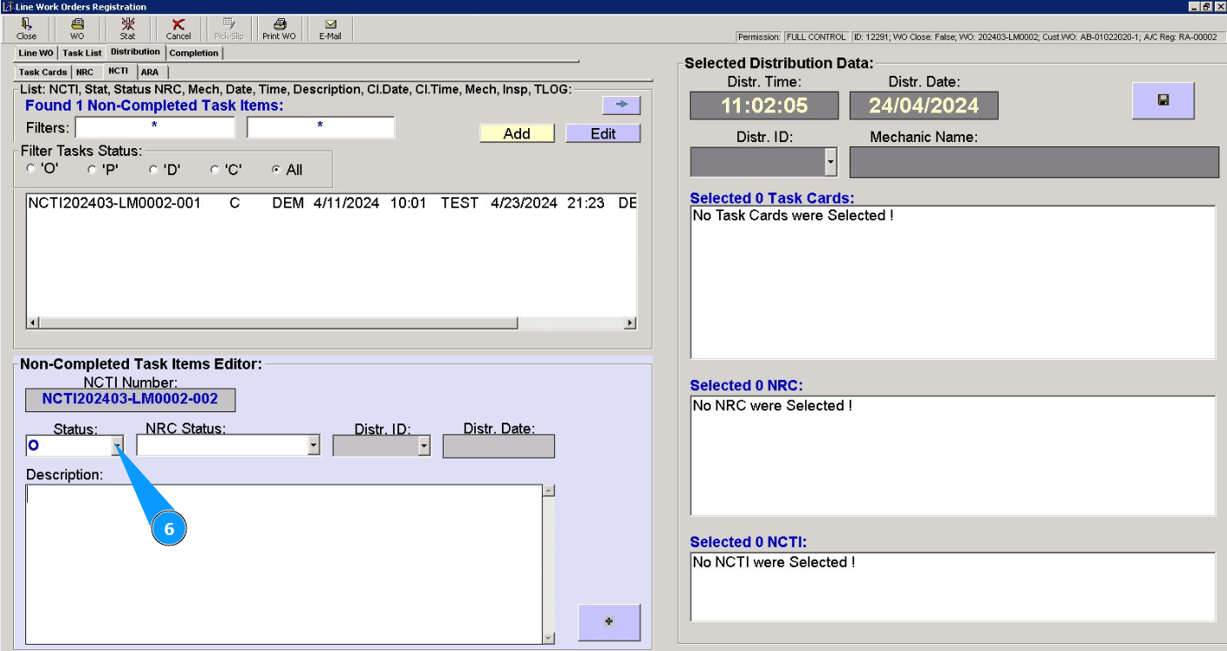
Task: Click the 'Found 1 Non-Completed Task Items:' heading
Action: coord(154,105)
